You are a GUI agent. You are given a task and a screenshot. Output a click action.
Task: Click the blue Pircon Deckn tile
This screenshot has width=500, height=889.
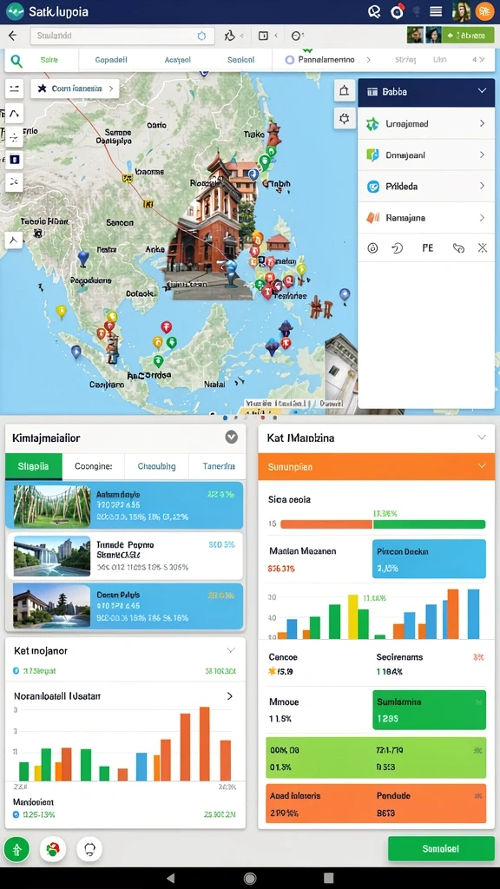[429, 558]
